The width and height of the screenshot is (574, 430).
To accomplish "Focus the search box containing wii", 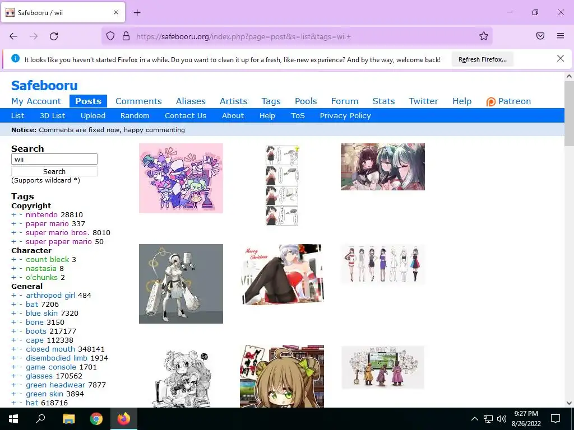I will pos(54,159).
